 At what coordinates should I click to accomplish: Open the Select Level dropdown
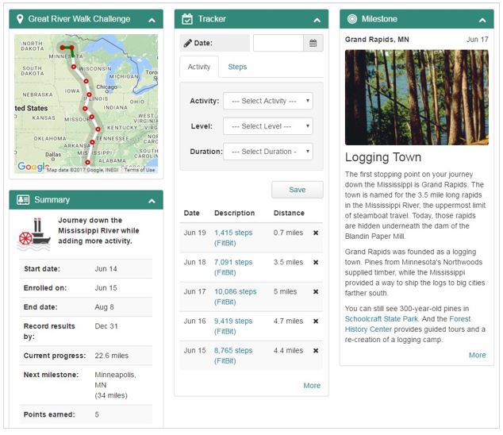pyautogui.click(x=268, y=126)
